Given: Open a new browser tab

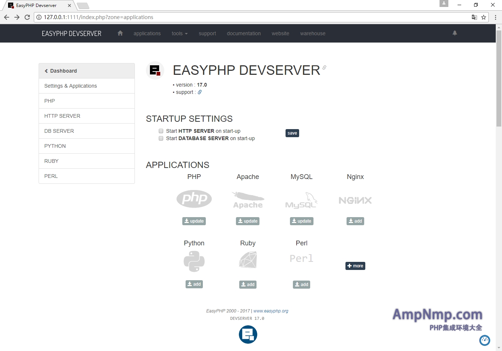Looking at the screenshot, I should point(83,6).
